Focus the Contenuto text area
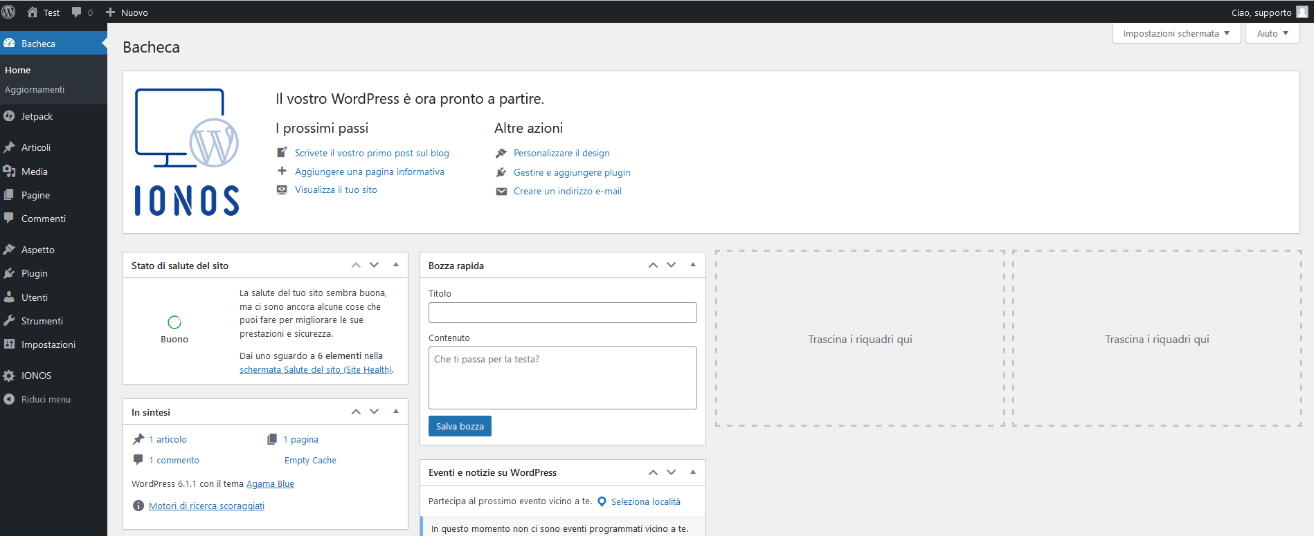Viewport: 1314px width, 536px height. click(563, 378)
